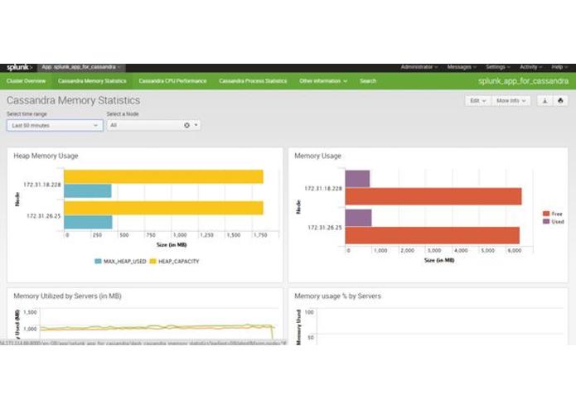Click the Select time range label
The height and width of the screenshot is (409, 576).
[x=27, y=114]
